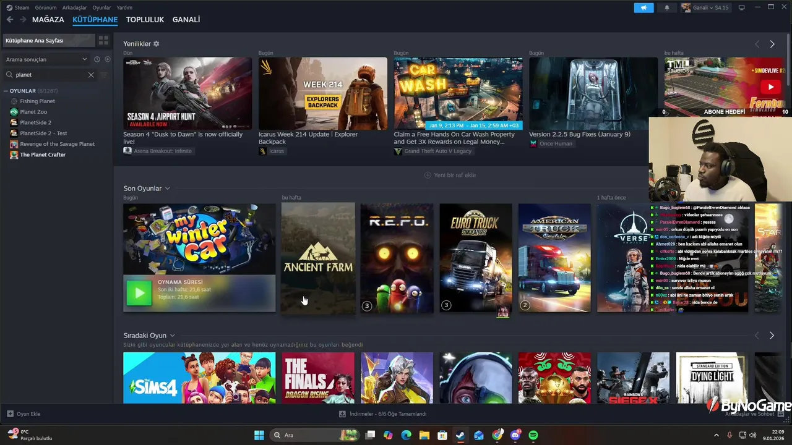The image size is (792, 445).
Task: Open Microsoft Store from taskbar
Action: pyautogui.click(x=442, y=435)
